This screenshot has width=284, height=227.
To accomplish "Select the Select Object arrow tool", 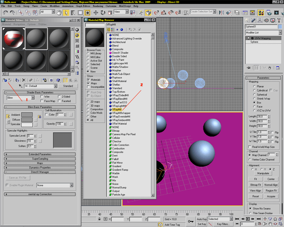I will click(x=66, y=12).
